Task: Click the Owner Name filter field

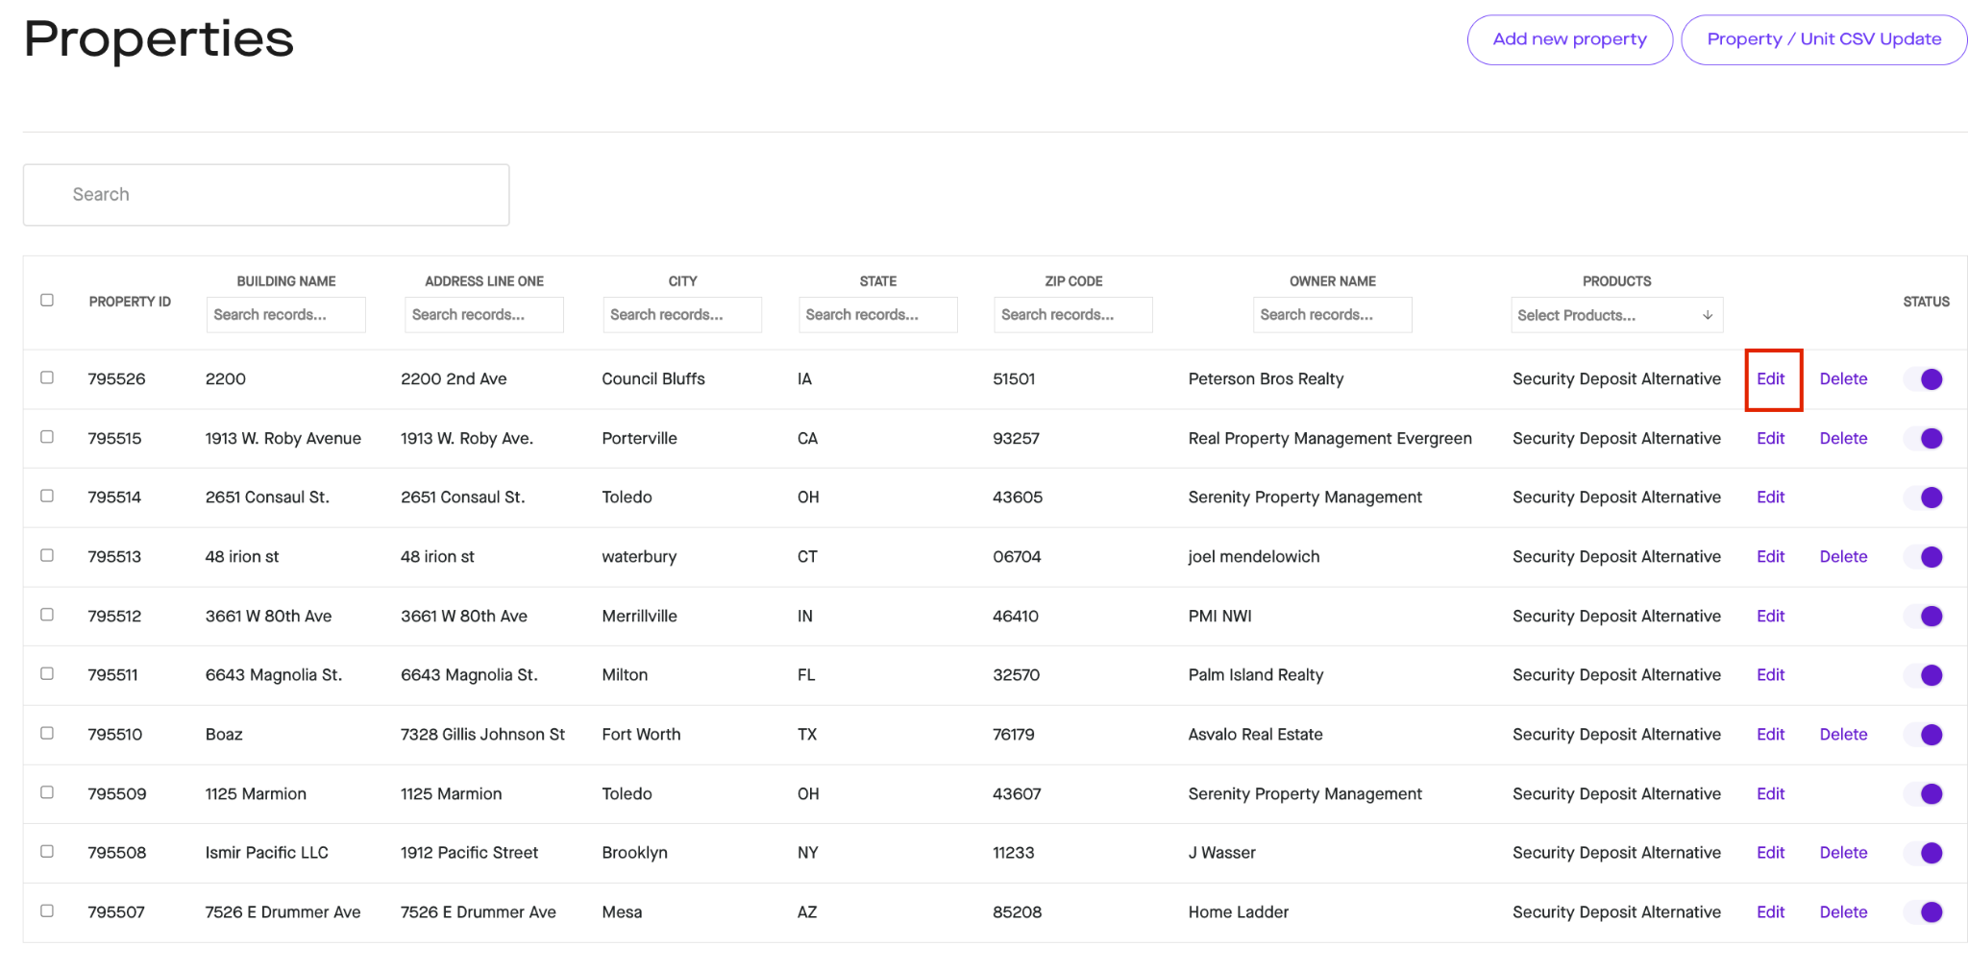Action: [x=1332, y=315]
